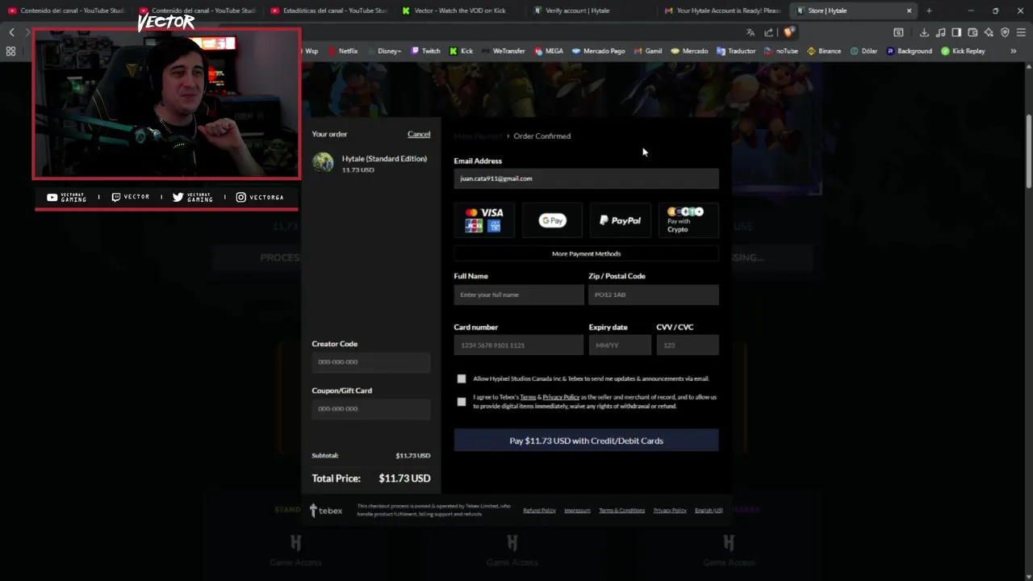The width and height of the screenshot is (1033, 581).
Task: Click the Order Confirmed breadcrumb text
Action: 542,136
